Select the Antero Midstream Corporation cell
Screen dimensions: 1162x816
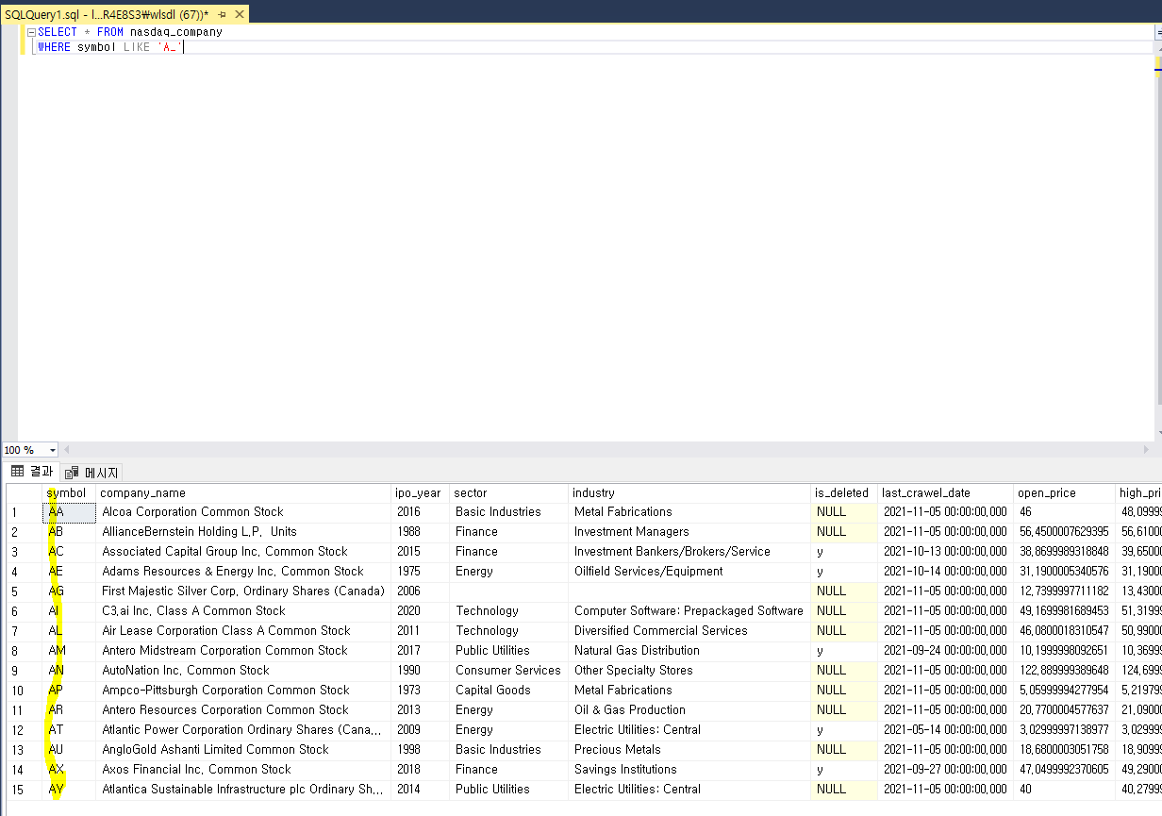(x=243, y=651)
